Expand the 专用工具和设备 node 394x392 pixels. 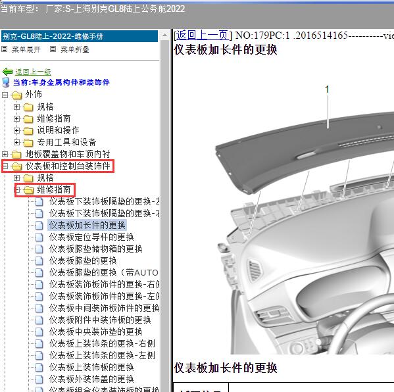coord(16,142)
